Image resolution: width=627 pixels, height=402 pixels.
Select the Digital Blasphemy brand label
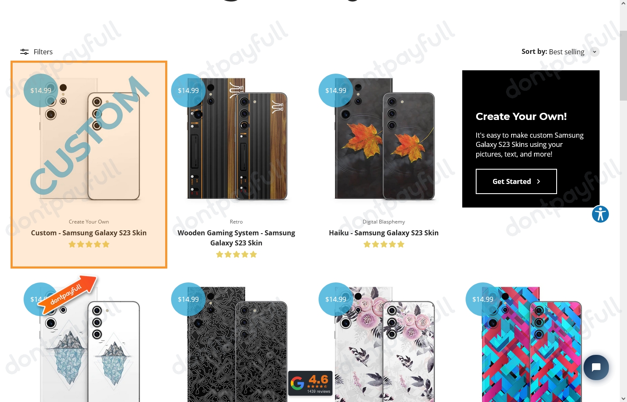pos(384,222)
